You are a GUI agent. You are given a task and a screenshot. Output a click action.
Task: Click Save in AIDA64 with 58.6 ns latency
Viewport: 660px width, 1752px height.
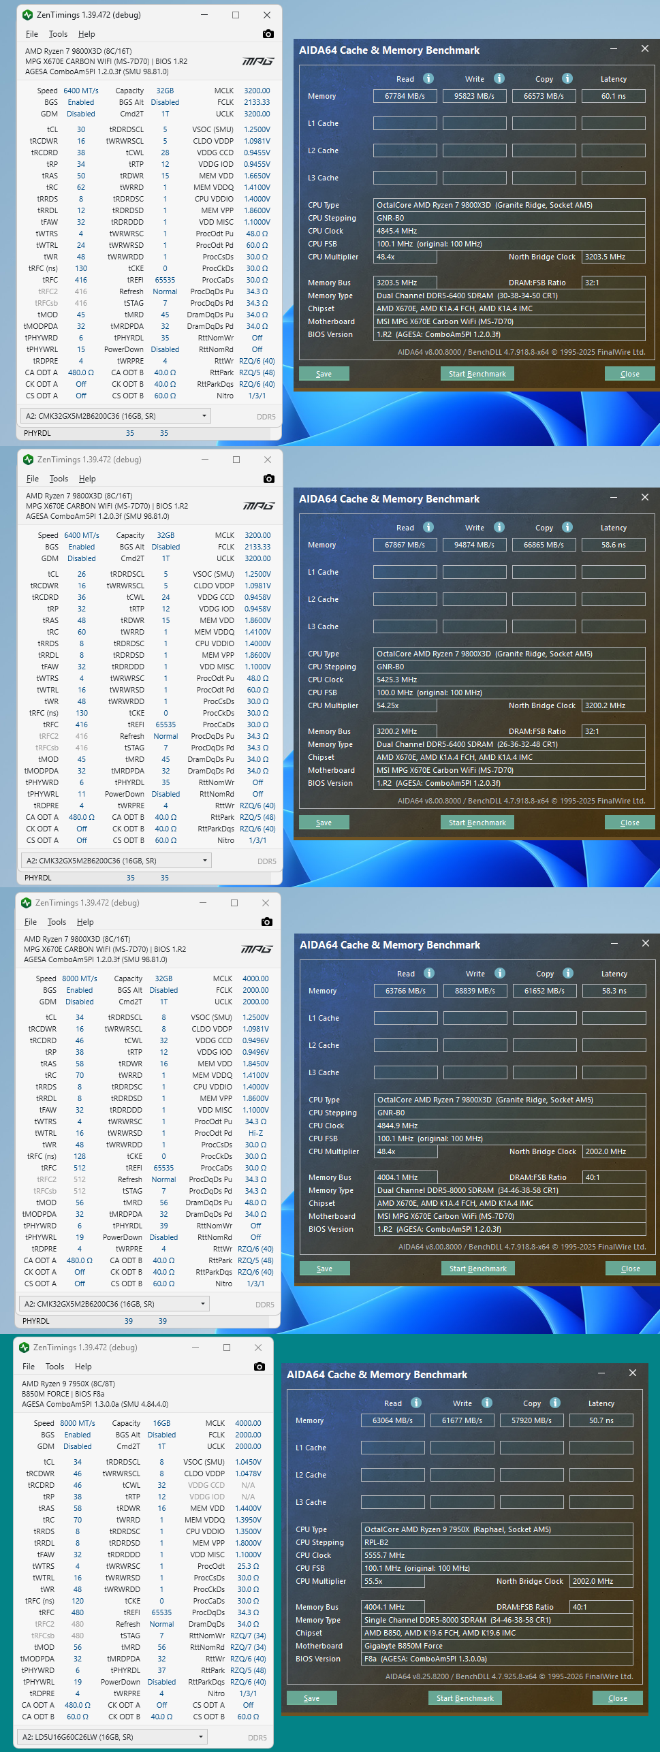(324, 823)
